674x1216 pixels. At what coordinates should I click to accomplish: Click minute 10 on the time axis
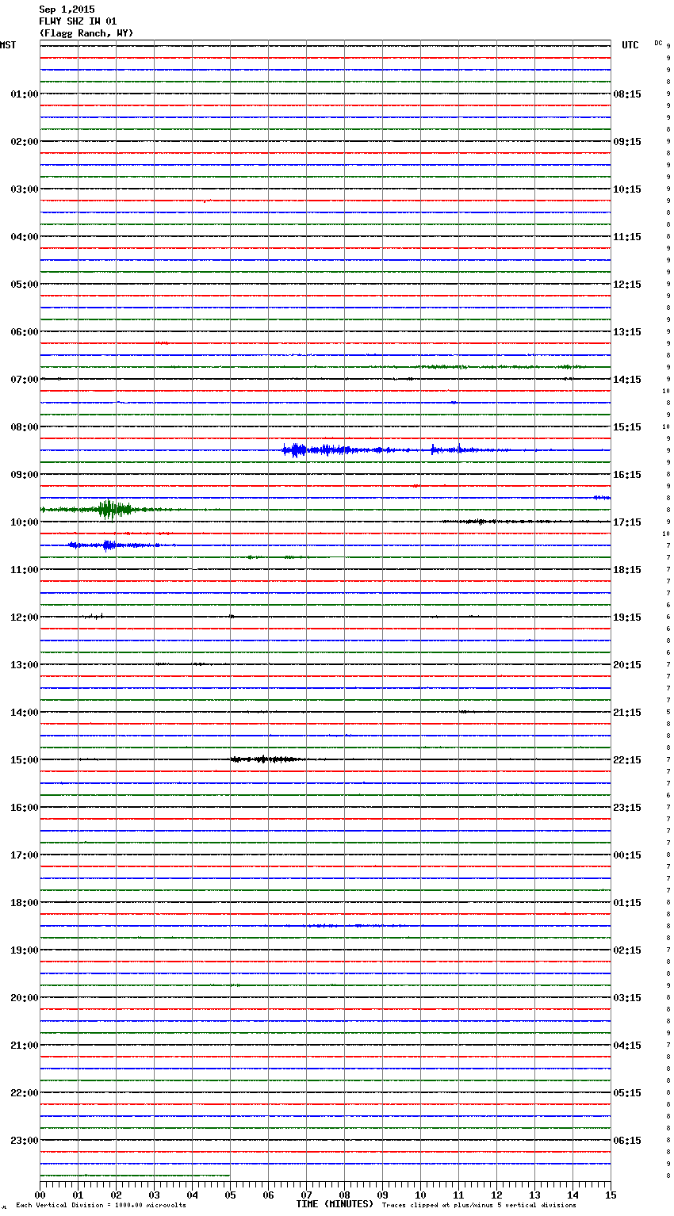point(420,1195)
